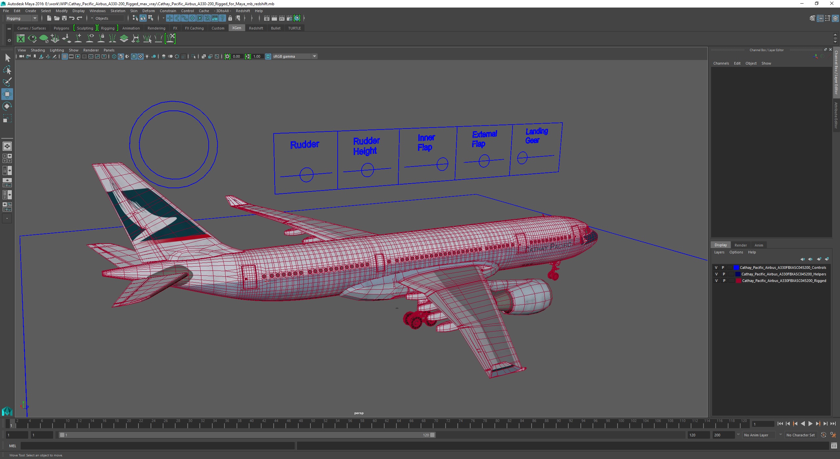The width and height of the screenshot is (840, 459).
Task: Open the shelf options gear menu
Action: 9,41
